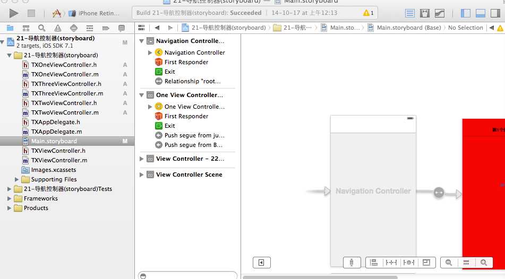Stop the running build

coord(31,13)
